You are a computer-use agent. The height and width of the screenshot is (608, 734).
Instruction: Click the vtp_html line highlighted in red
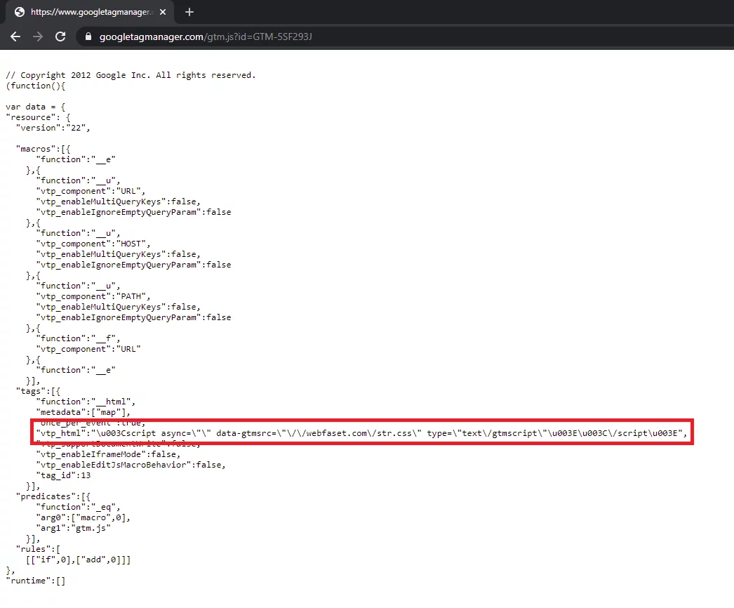[x=362, y=432]
